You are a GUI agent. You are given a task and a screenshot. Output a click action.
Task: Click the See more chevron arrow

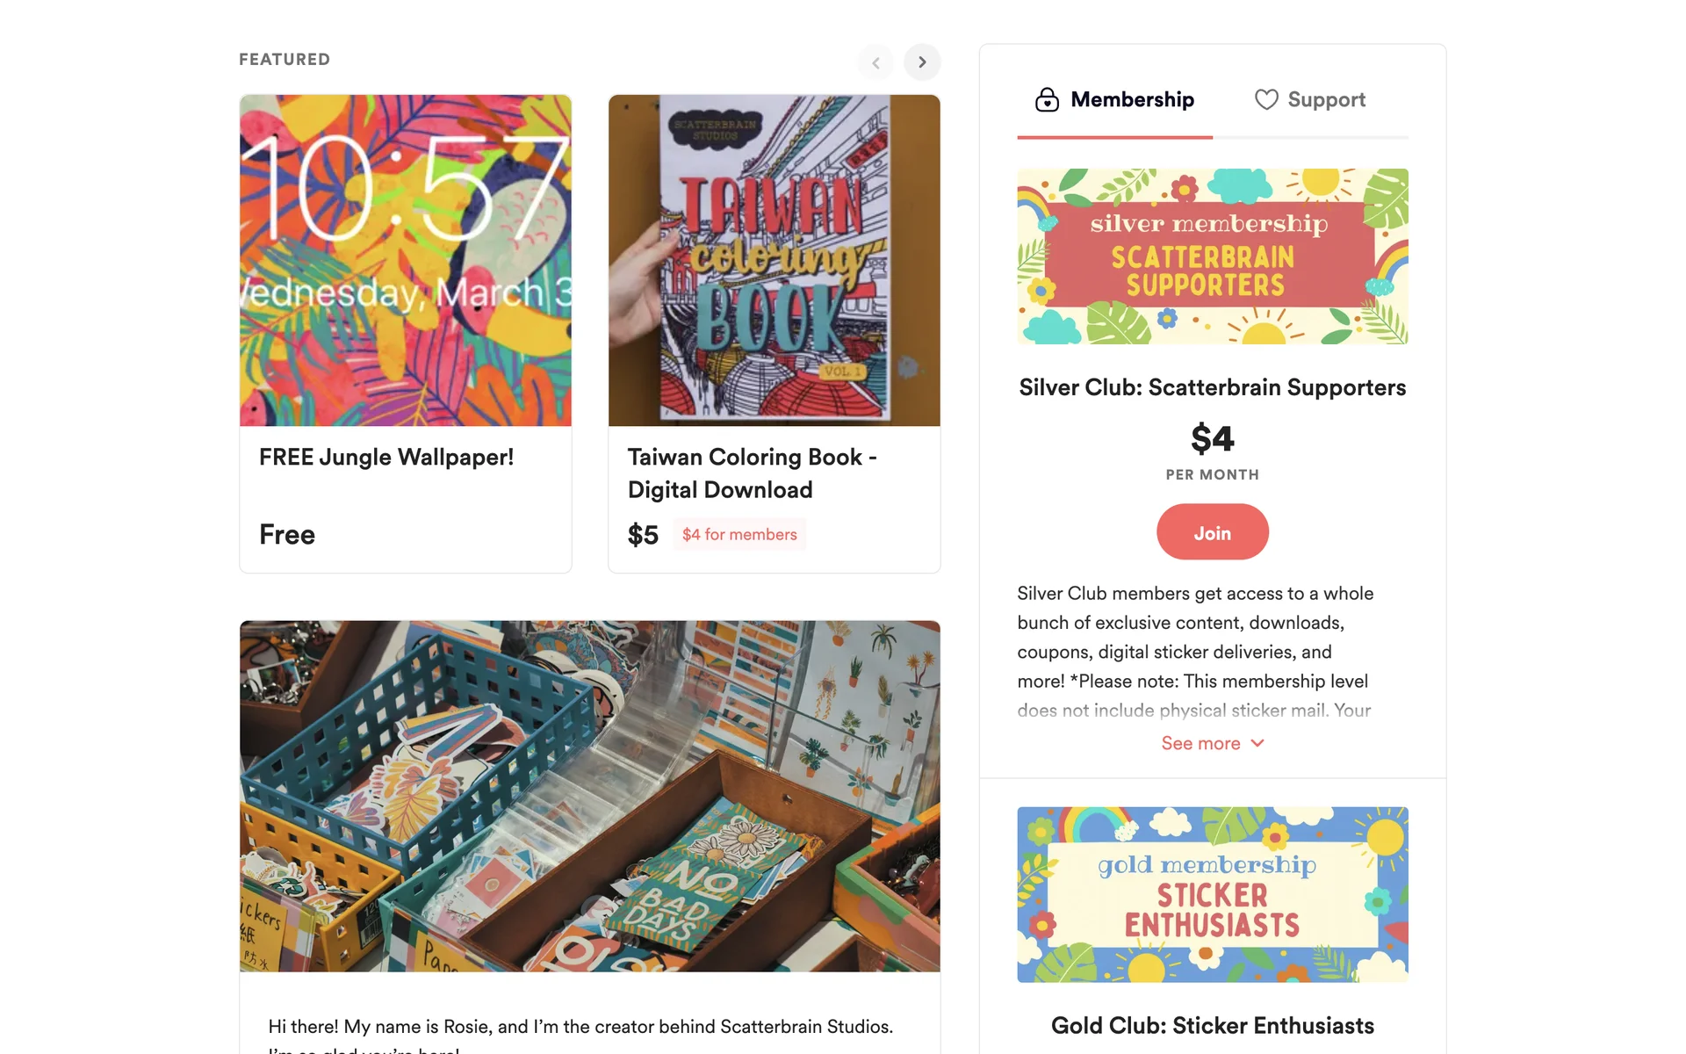[1257, 744]
